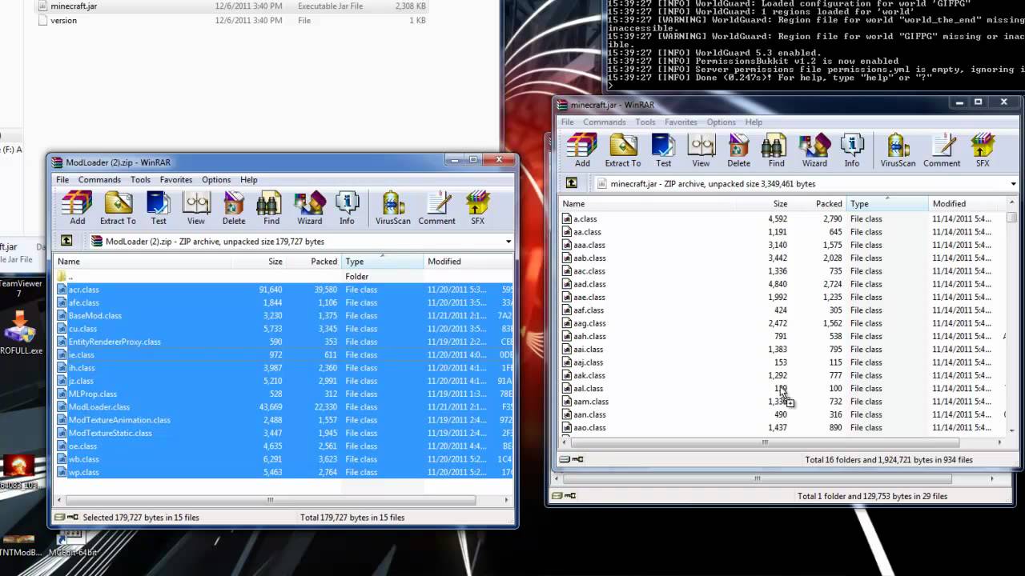Click View icon in ModLoader WinRAR window
1025x576 pixels.
pyautogui.click(x=196, y=207)
